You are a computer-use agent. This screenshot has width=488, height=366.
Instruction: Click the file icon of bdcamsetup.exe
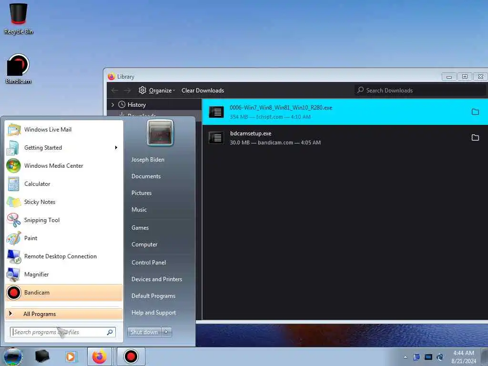click(216, 138)
